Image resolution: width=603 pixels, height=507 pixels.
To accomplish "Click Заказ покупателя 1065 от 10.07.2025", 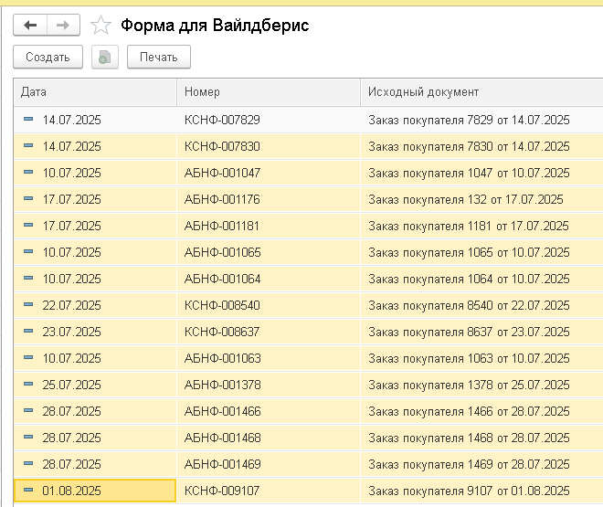I will point(468,252).
